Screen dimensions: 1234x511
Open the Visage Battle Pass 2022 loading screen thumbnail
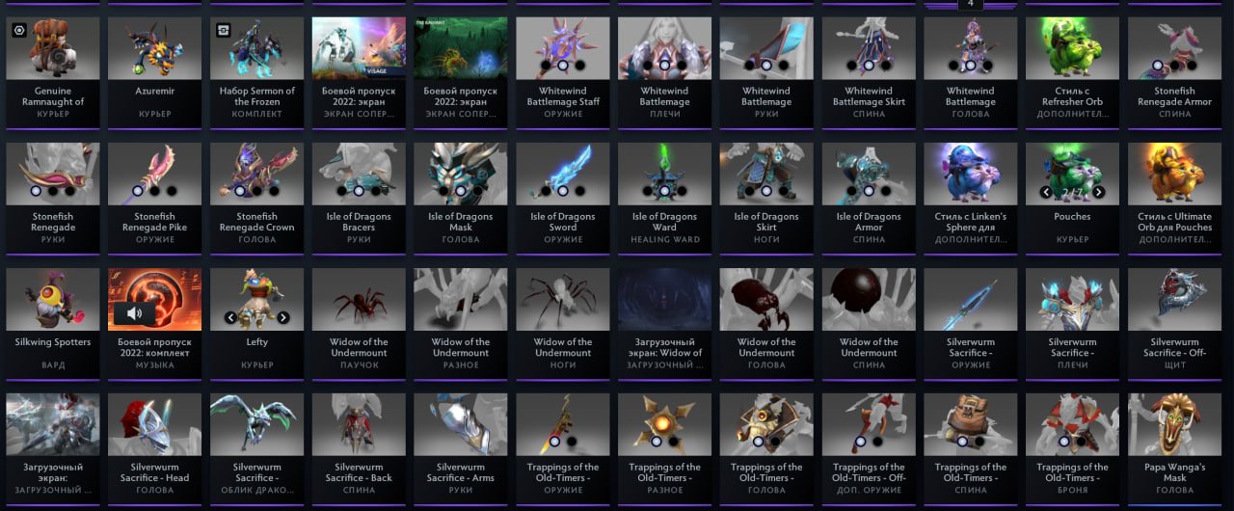click(x=359, y=48)
